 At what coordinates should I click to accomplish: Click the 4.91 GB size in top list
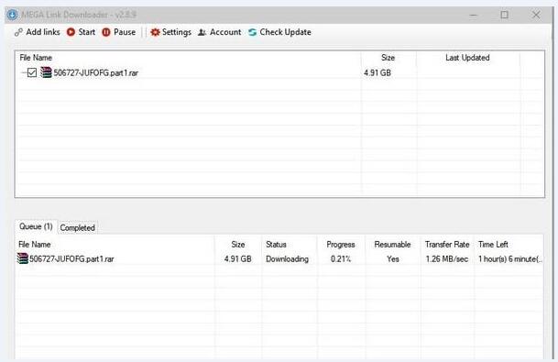(377, 73)
